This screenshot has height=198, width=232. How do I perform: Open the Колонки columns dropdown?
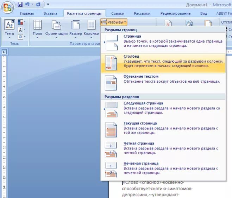[x=91, y=29]
